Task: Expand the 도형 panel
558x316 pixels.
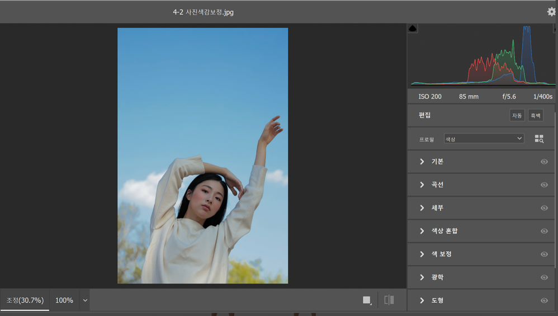Action: [x=422, y=300]
